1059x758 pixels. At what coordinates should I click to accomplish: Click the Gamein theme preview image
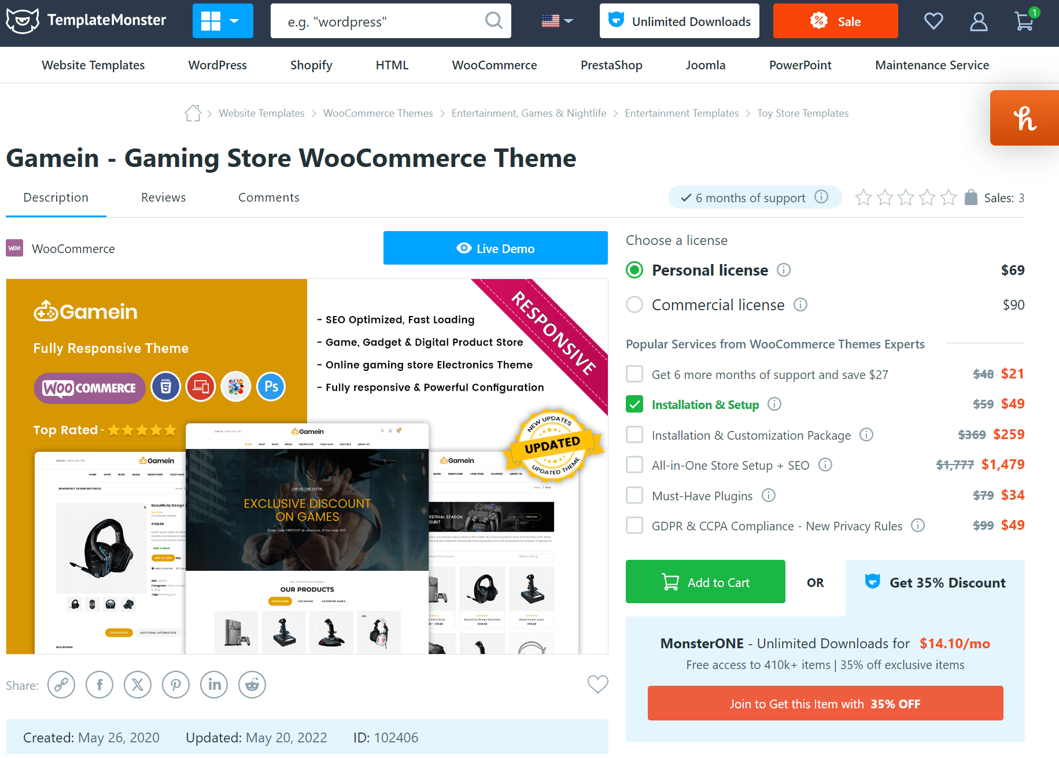(307, 467)
